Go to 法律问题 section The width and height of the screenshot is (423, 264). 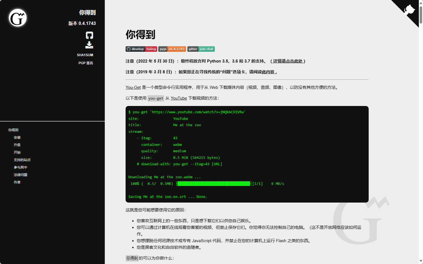pyautogui.click(x=21, y=175)
